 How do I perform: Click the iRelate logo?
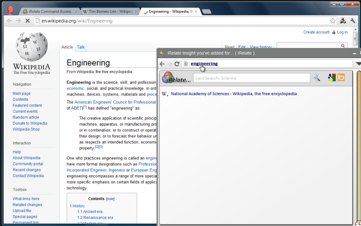click(x=177, y=78)
